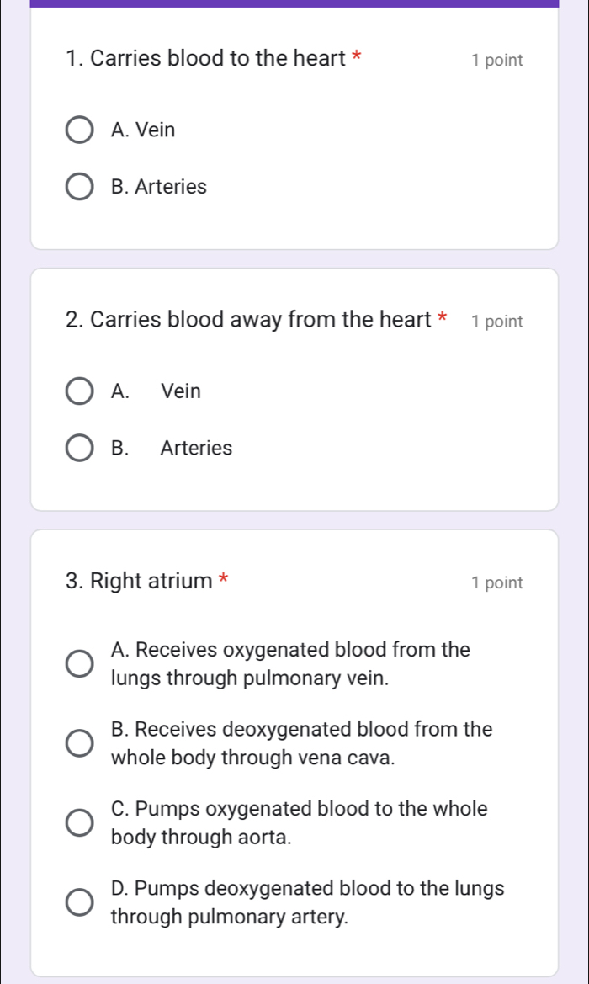Screen dimensions: 589x984
Task: Mark the radio button for 'Receives oxygenated blood'
Action: click(80, 663)
